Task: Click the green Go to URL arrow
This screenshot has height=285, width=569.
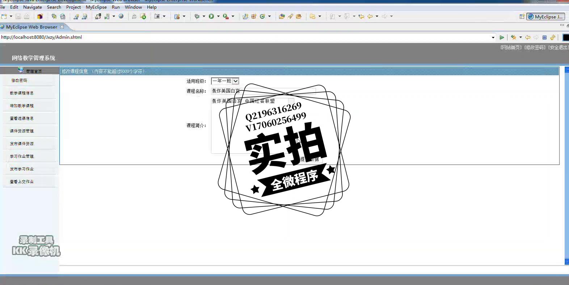Action: pos(502,38)
